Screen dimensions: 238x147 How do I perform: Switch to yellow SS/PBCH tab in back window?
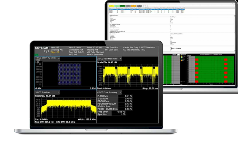111,6
